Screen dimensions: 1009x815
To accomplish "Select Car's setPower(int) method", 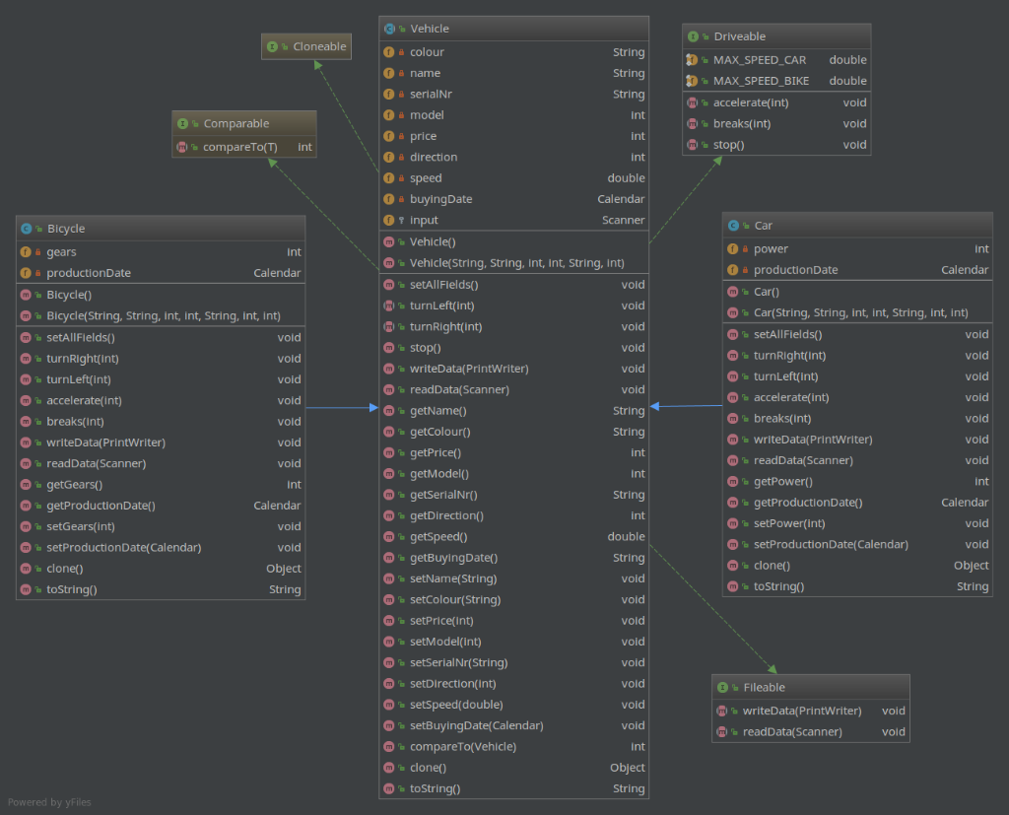I will (858, 523).
